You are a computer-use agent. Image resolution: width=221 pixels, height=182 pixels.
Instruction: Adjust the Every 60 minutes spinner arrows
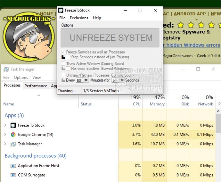86,80
